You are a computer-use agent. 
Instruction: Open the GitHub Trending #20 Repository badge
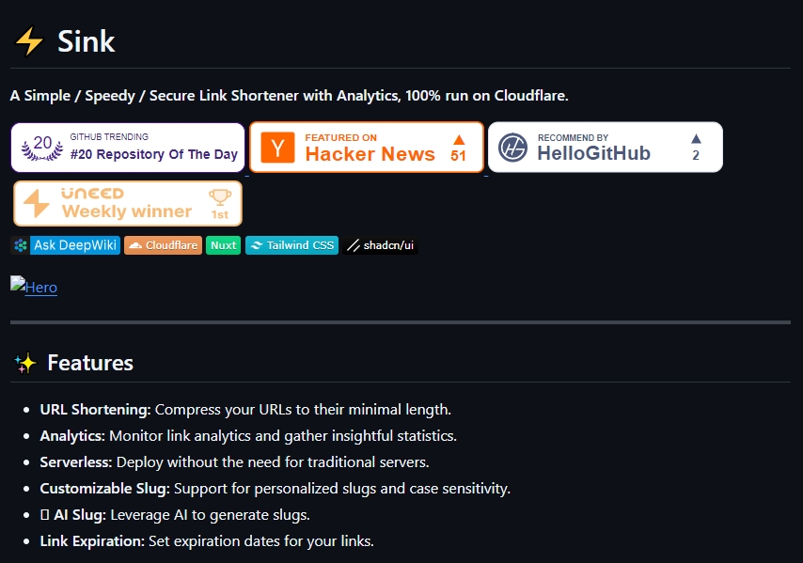128,148
